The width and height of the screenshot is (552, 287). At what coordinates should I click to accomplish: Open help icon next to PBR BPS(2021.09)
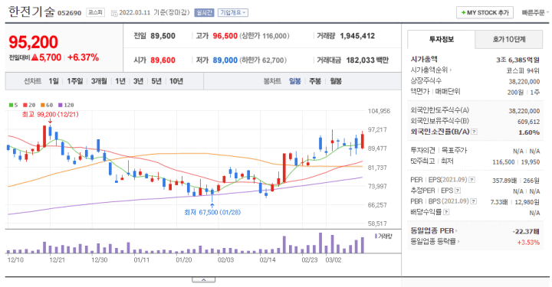[474, 201]
